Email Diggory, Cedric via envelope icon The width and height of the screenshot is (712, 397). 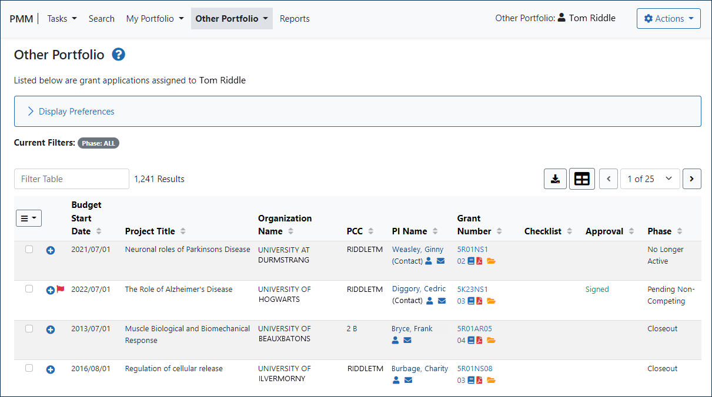click(x=442, y=301)
